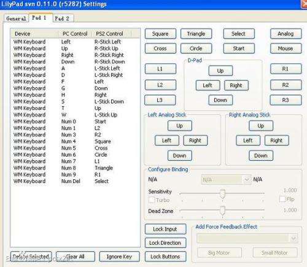Select the S L-Stick Down binding row
The image size is (307, 267).
tap(76, 101)
